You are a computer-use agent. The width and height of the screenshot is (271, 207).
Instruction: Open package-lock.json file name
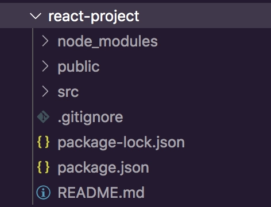point(121,143)
